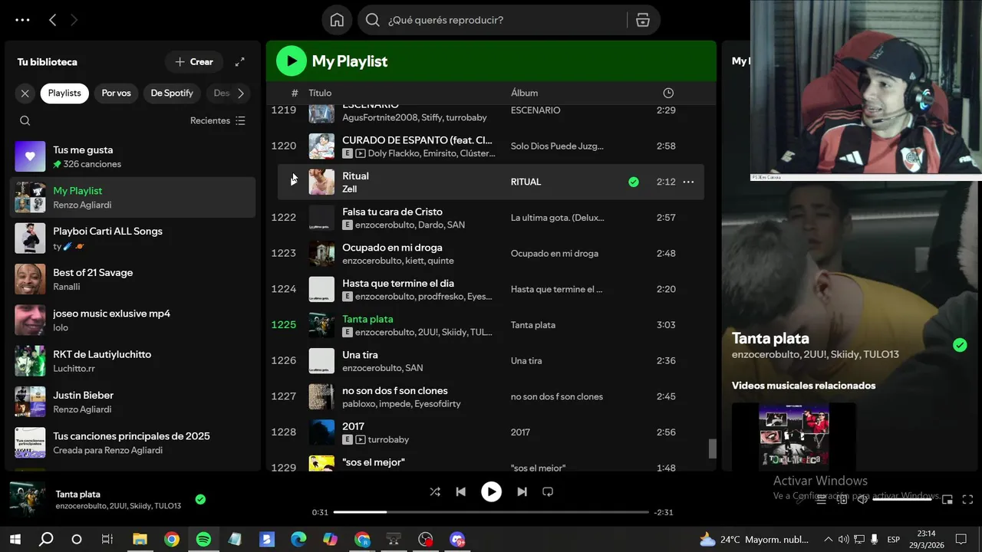Sort by the Álbum column header
The image size is (982, 552).
(x=524, y=93)
